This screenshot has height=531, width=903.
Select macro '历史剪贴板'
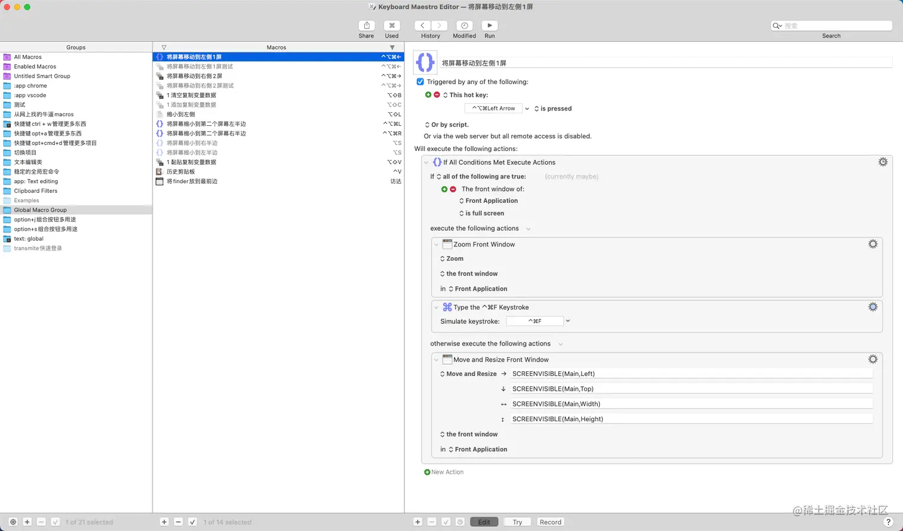click(x=278, y=172)
